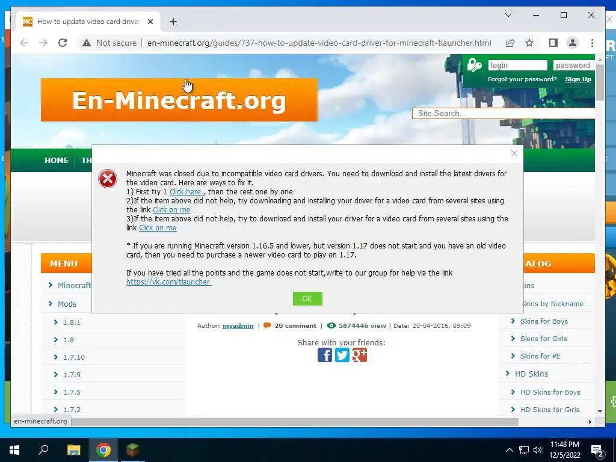Close the 'How to update video card driver' tab
Image resolution: width=616 pixels, height=462 pixels.
point(150,22)
